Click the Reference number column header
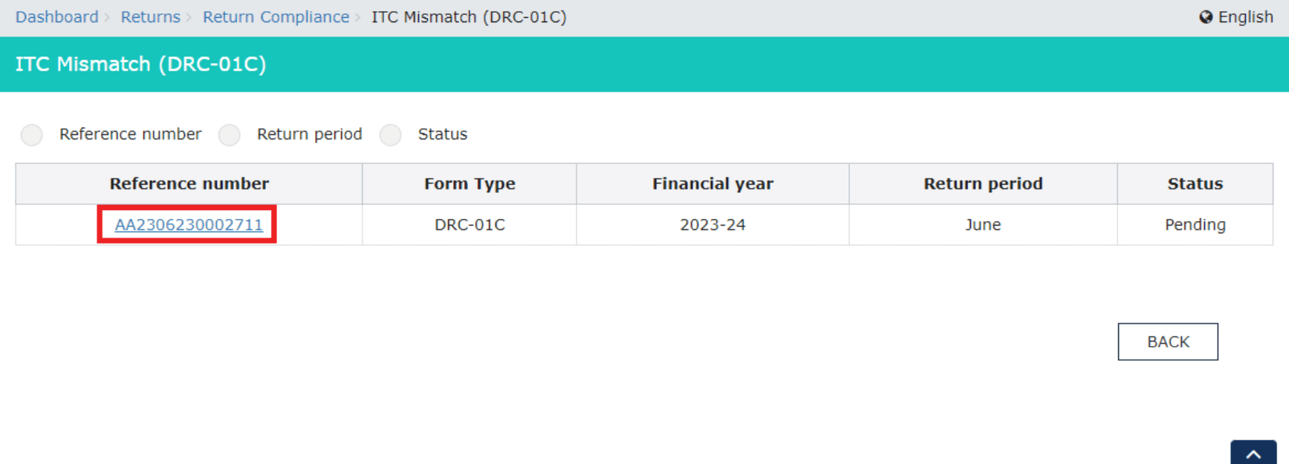Viewport: 1289px width, 464px height. click(x=189, y=184)
